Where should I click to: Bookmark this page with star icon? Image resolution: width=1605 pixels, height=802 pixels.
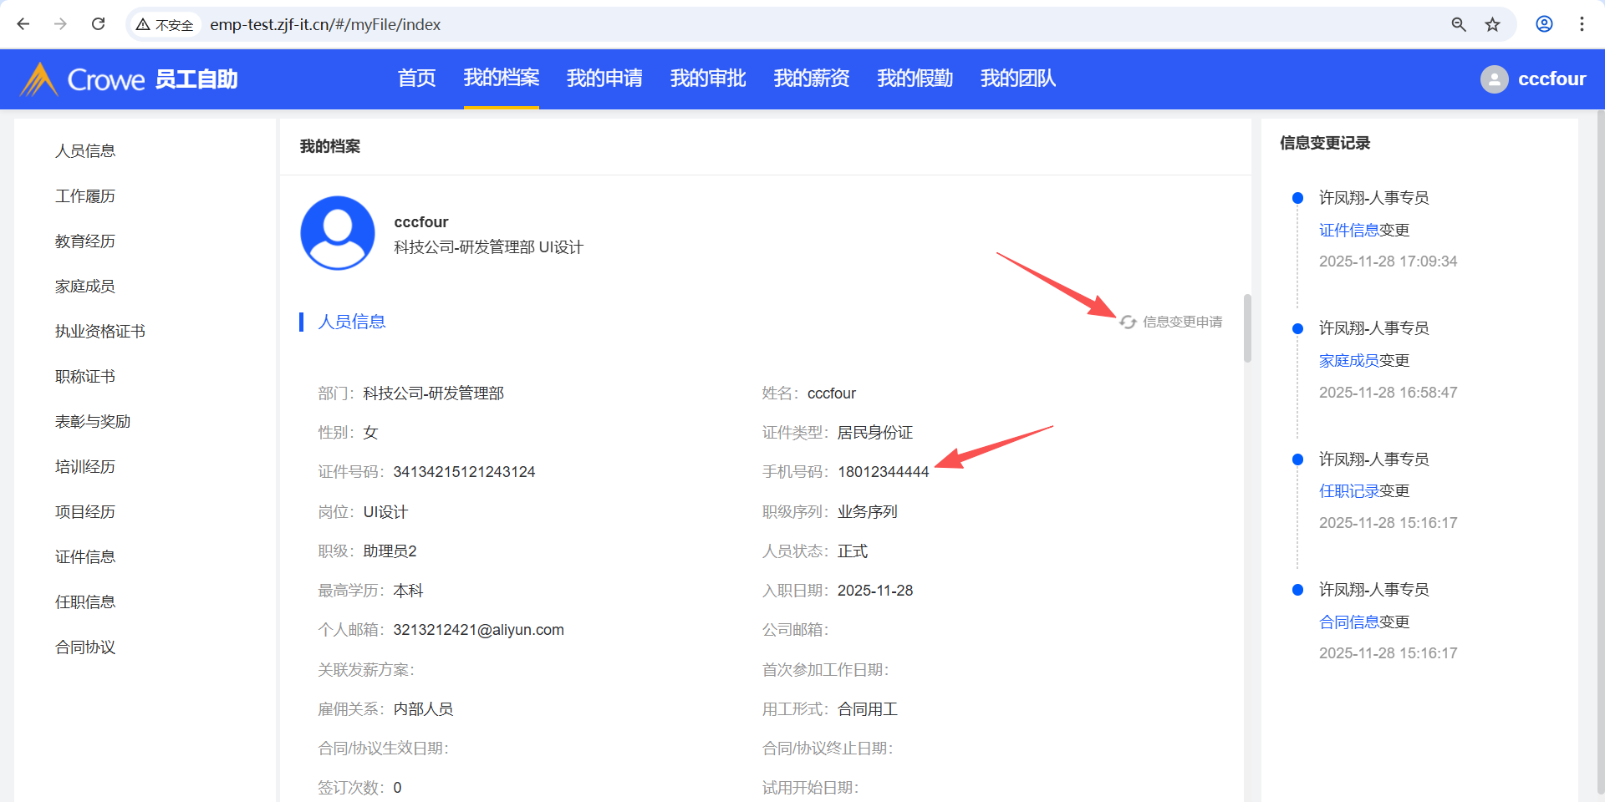(x=1492, y=24)
